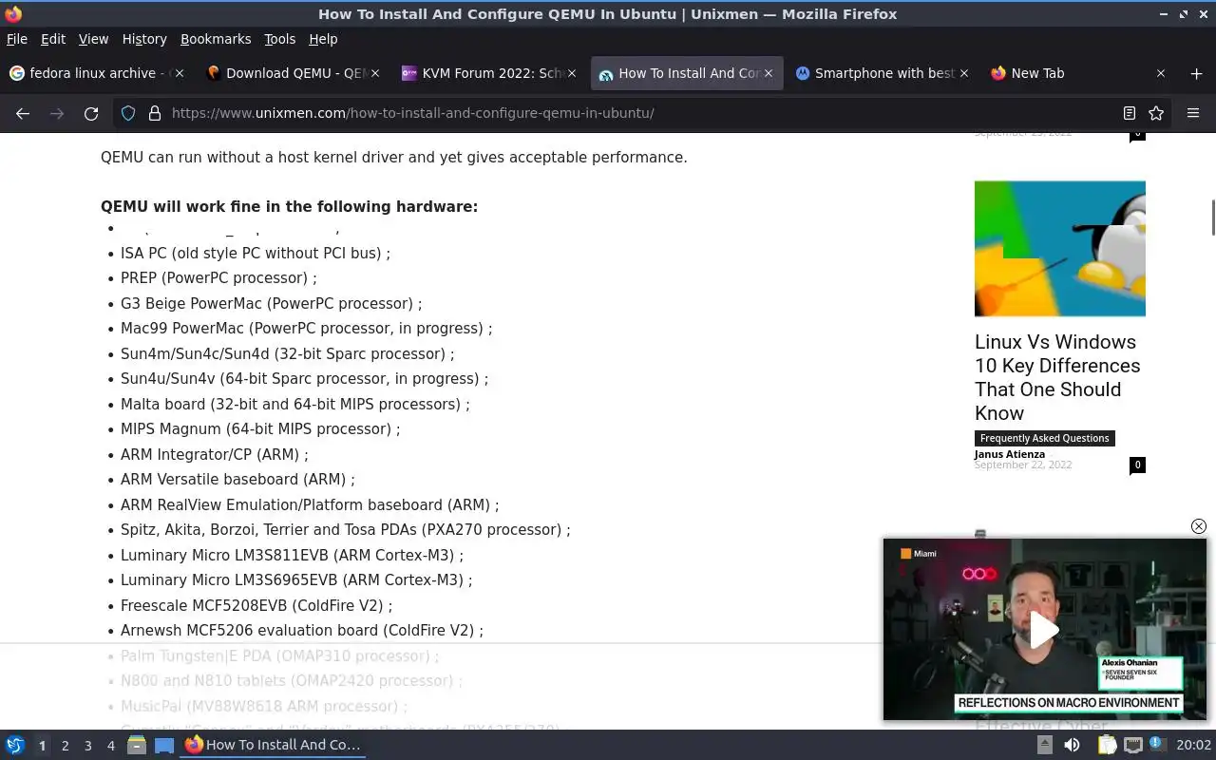
Task: Switch to the Smartphone with best tab
Action: click(x=882, y=73)
